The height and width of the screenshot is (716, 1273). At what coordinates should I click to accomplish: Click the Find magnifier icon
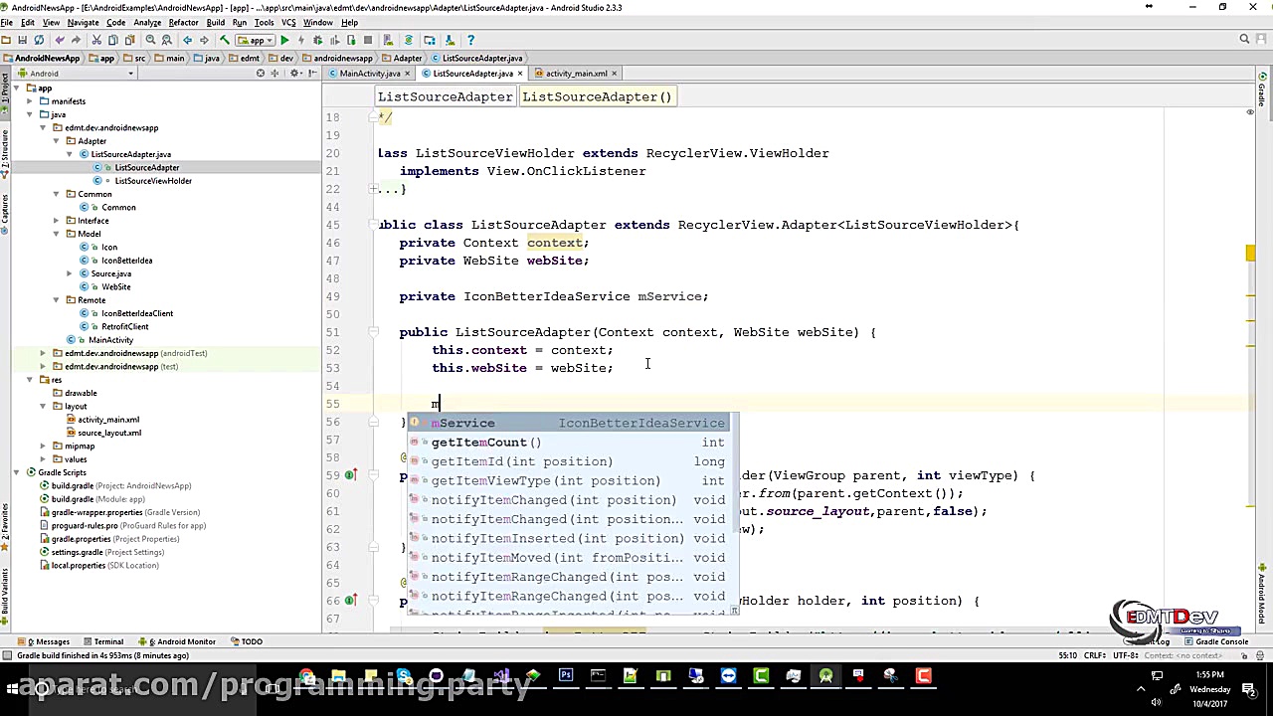tap(150, 40)
